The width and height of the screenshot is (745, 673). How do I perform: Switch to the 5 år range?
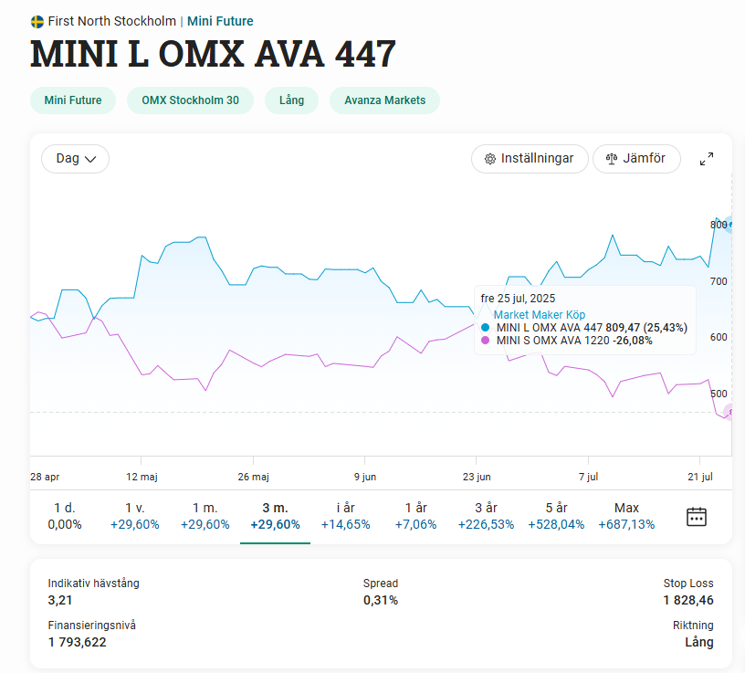click(x=556, y=516)
